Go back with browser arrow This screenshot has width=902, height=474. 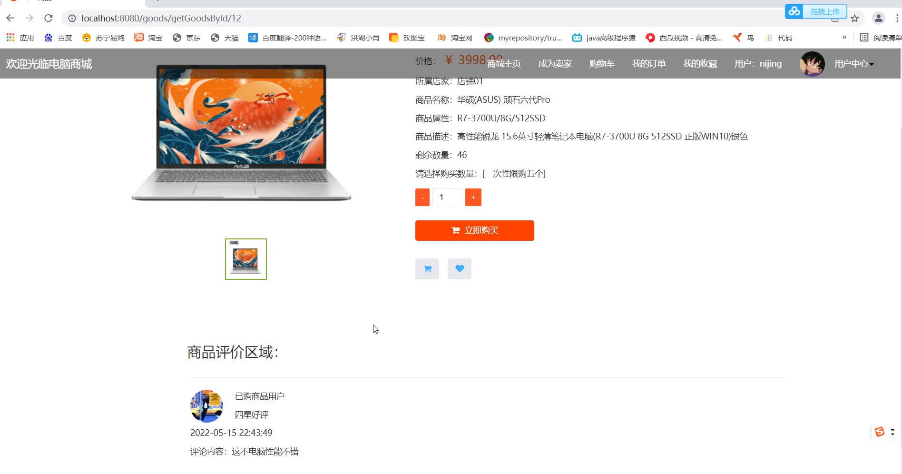(10, 18)
